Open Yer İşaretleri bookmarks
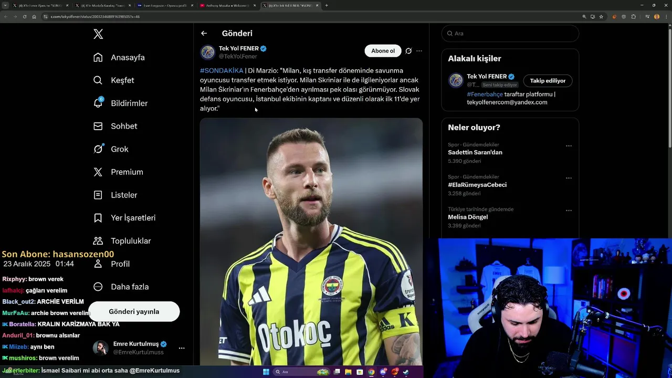 [124, 218]
